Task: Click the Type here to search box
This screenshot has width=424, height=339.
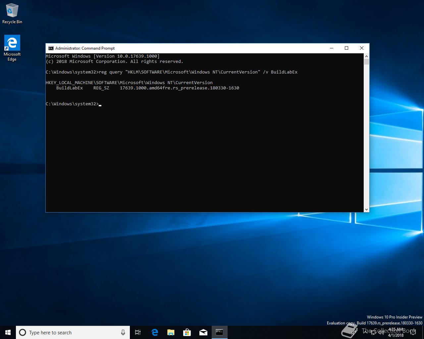Action: pyautogui.click(x=73, y=332)
